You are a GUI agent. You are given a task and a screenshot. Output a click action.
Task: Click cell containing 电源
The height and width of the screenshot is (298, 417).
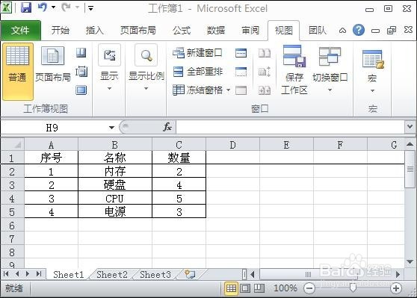coord(115,212)
